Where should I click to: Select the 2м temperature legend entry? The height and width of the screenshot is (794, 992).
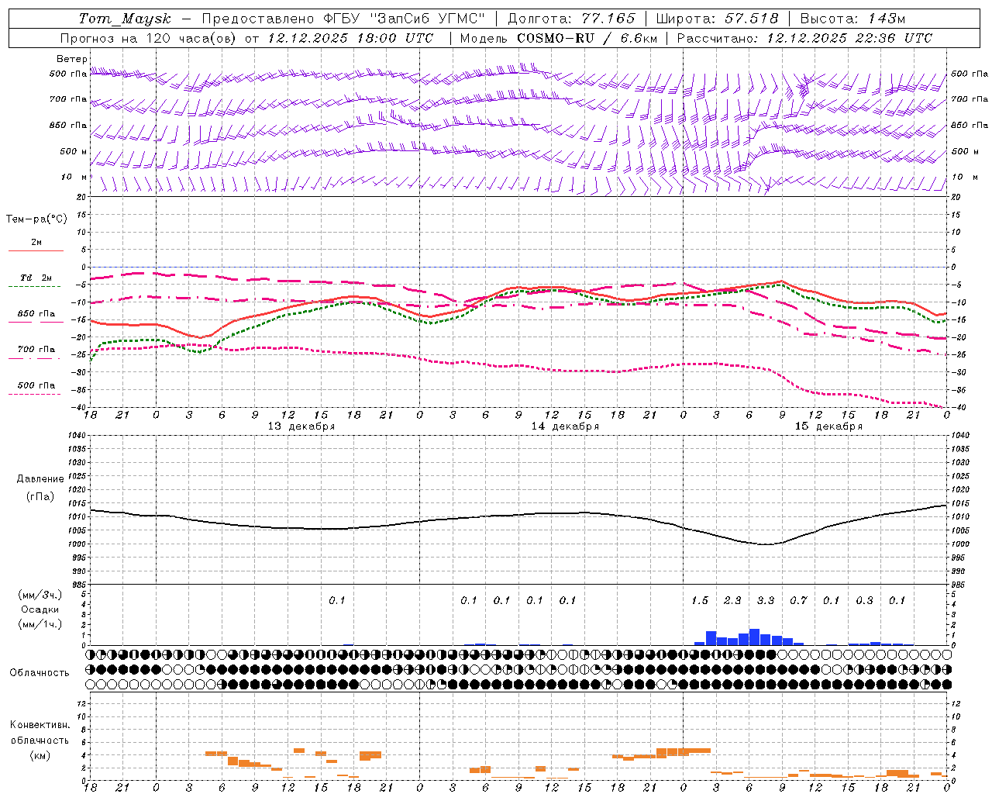[x=36, y=243]
